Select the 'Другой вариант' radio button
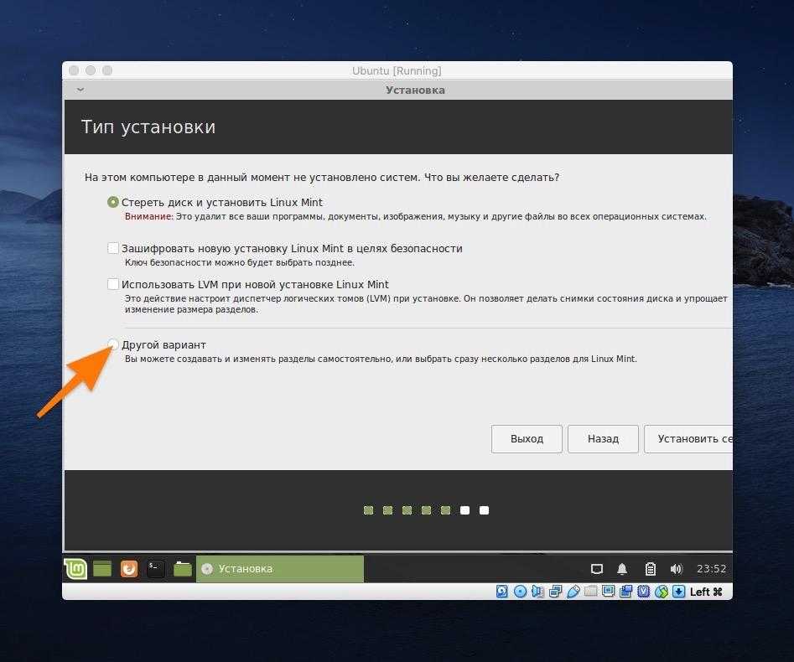 (113, 344)
